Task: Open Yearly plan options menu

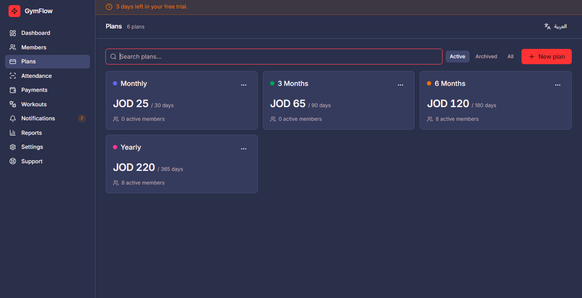Action: pyautogui.click(x=244, y=149)
